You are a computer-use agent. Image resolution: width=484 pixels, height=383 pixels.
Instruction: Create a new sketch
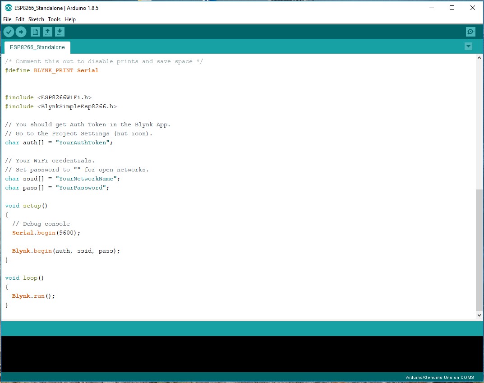point(35,32)
